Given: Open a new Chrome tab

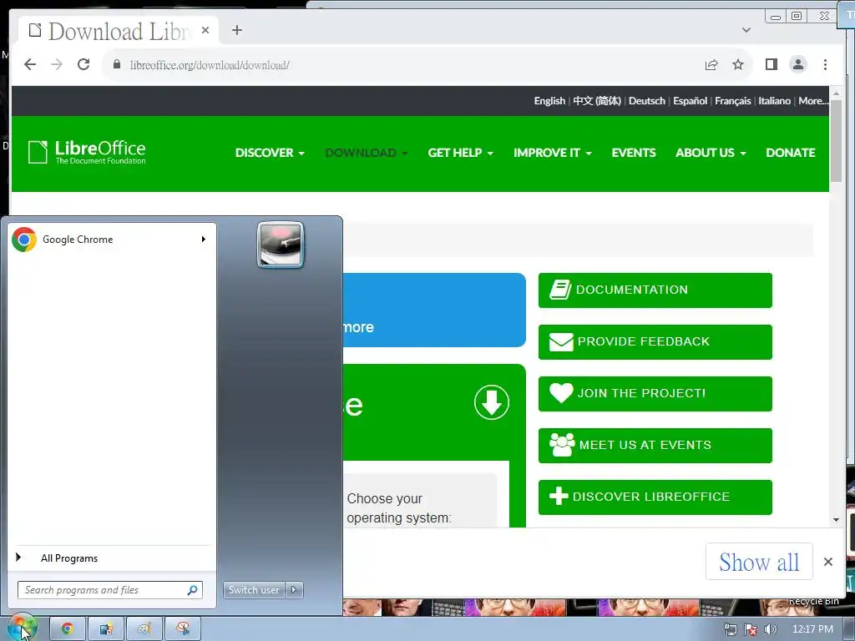Looking at the screenshot, I should (x=236, y=30).
